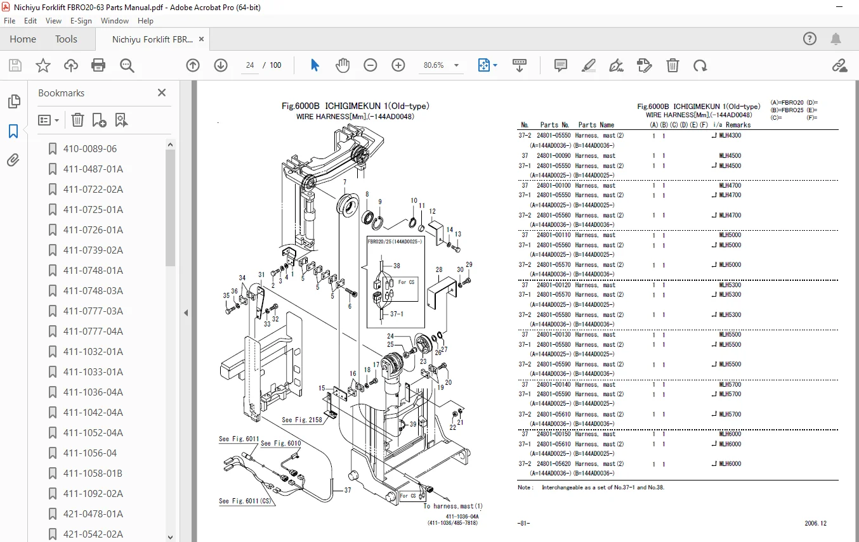Click the 'See Fig. 2158' reference in diagram
This screenshot has height=542, width=859.
(x=302, y=420)
